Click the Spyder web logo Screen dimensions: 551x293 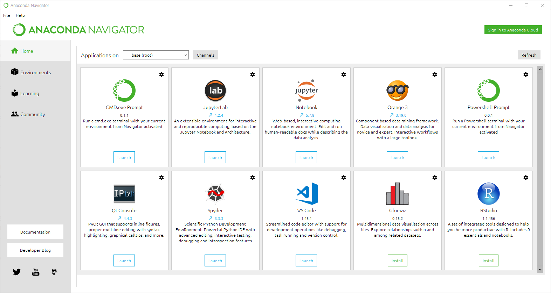pyautogui.click(x=215, y=194)
